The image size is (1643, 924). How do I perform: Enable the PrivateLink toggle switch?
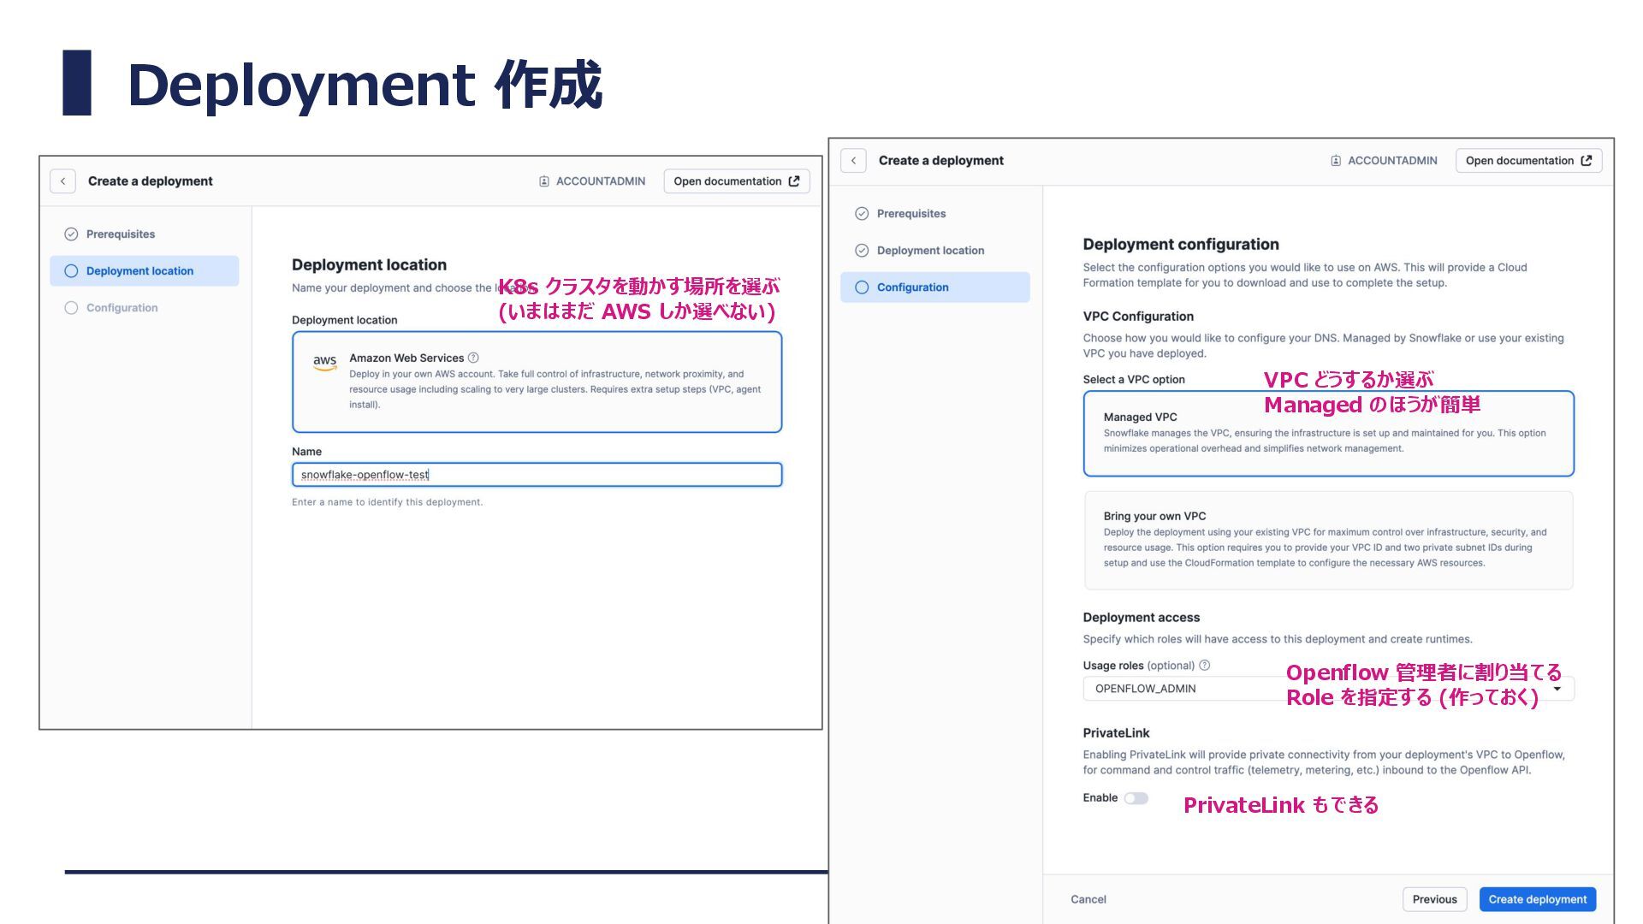(1136, 798)
